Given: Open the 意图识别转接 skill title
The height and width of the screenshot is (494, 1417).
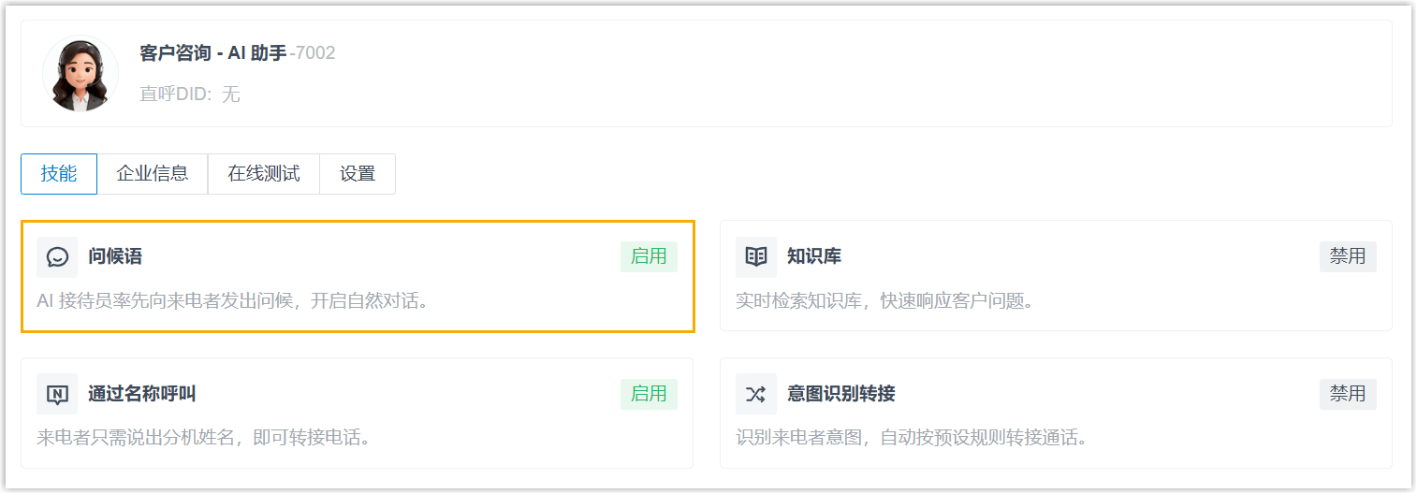Looking at the screenshot, I should (x=841, y=394).
